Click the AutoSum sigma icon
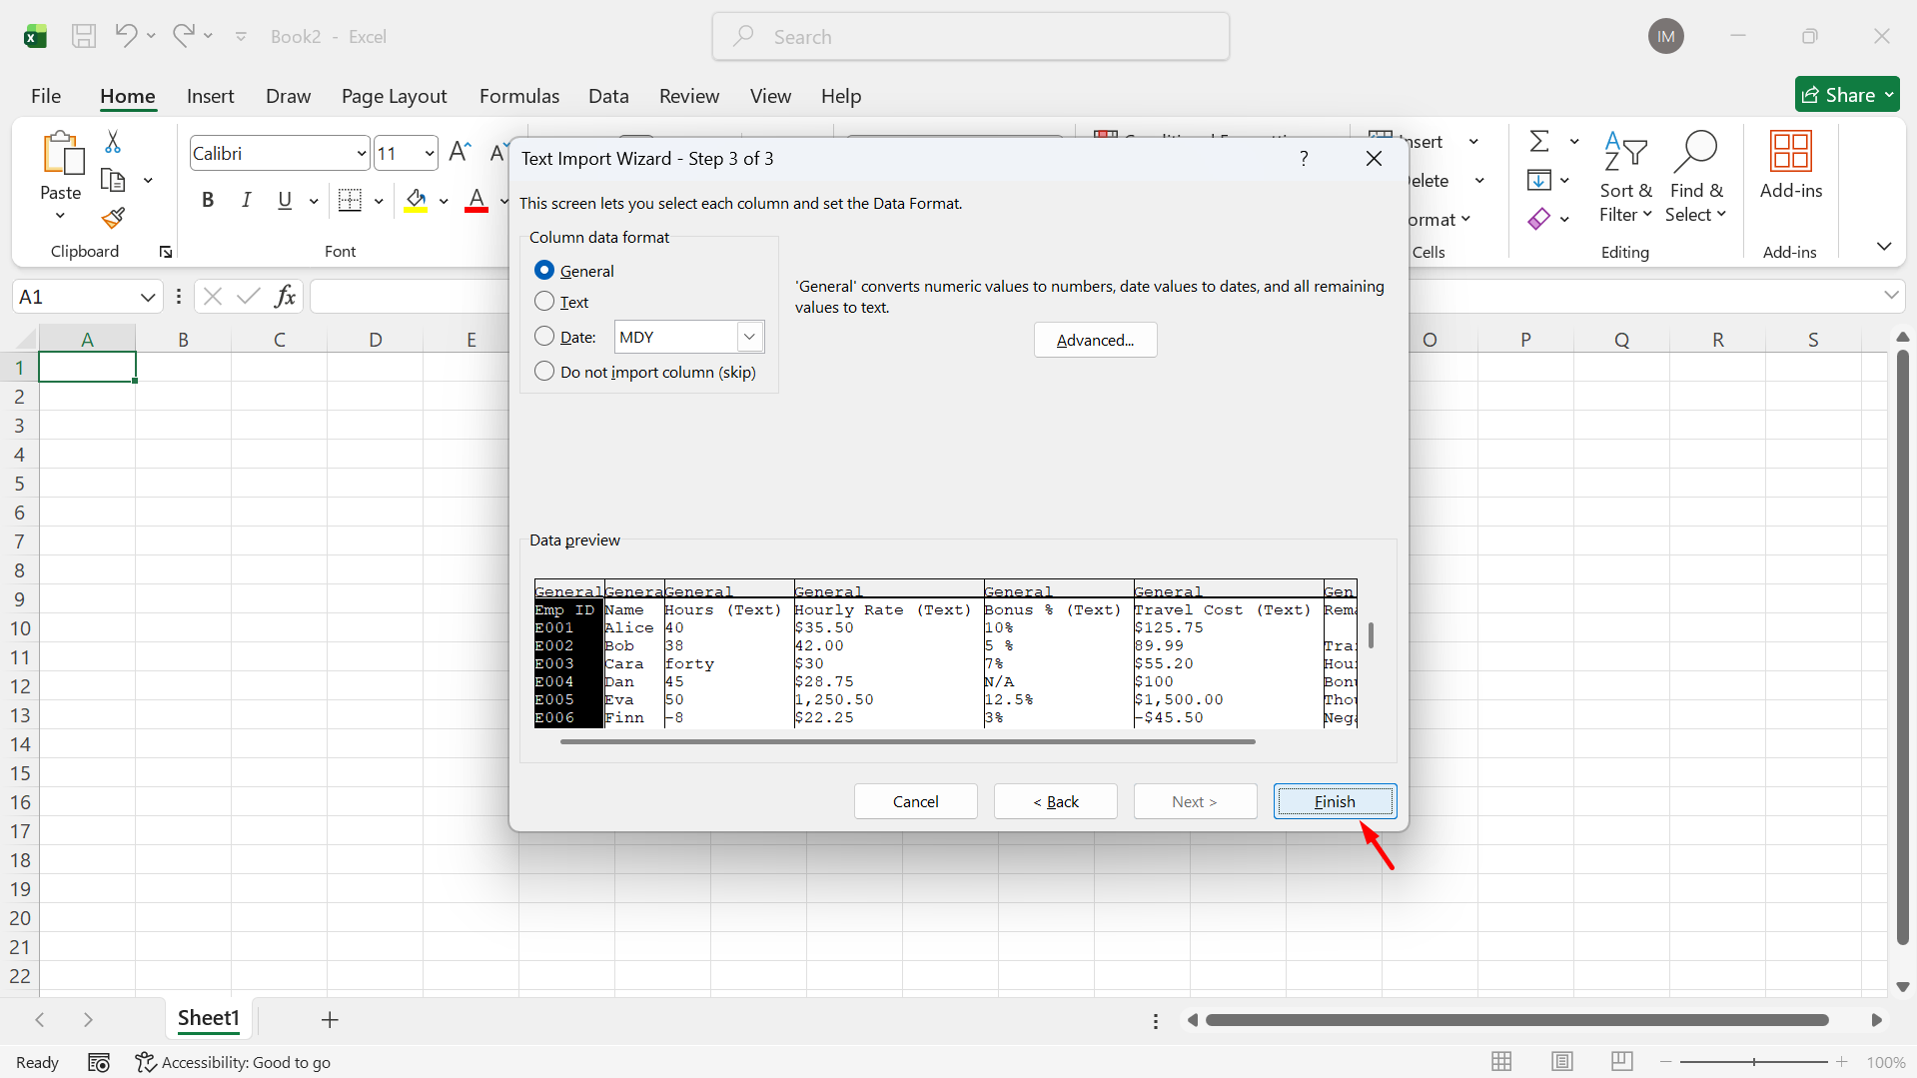Image resolution: width=1917 pixels, height=1078 pixels. 1539,142
